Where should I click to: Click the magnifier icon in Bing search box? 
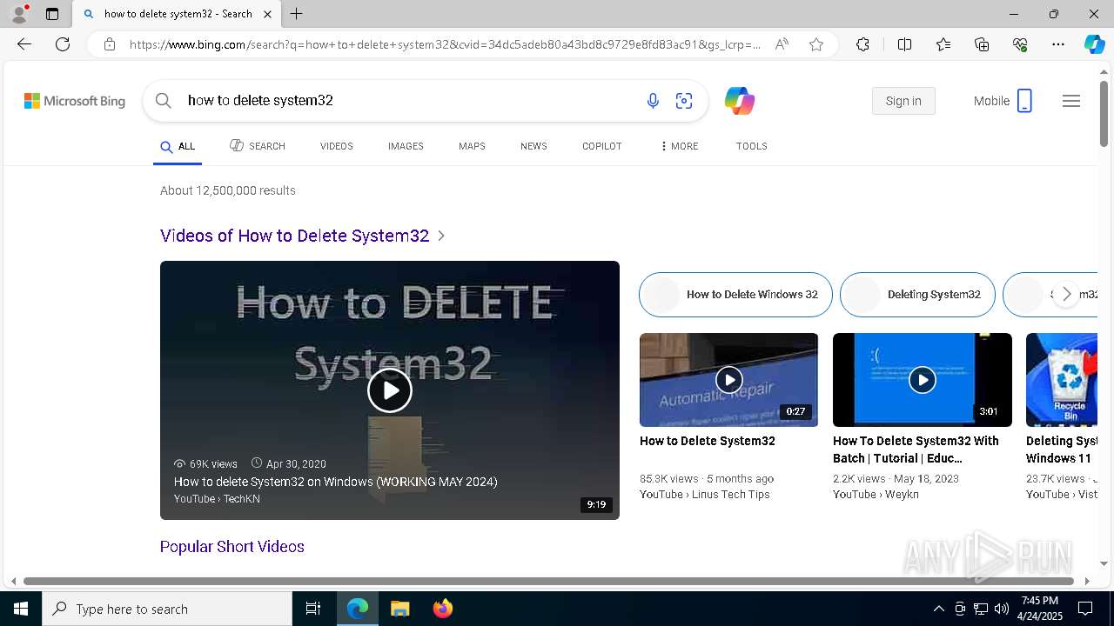[x=163, y=101]
